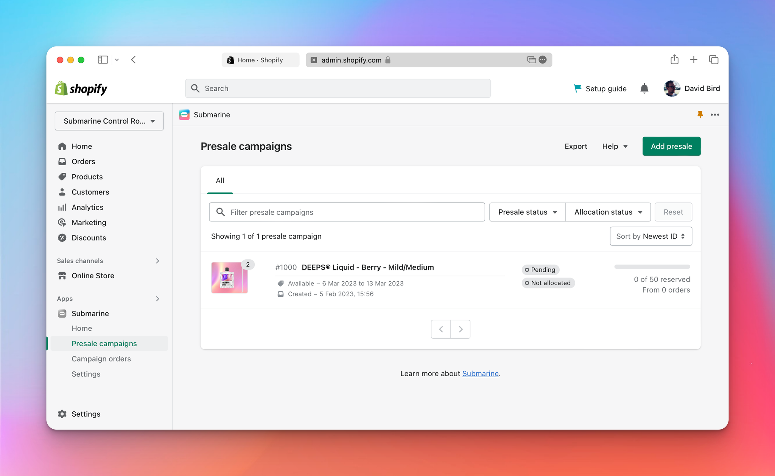Click the Shopify logo

tap(81, 88)
